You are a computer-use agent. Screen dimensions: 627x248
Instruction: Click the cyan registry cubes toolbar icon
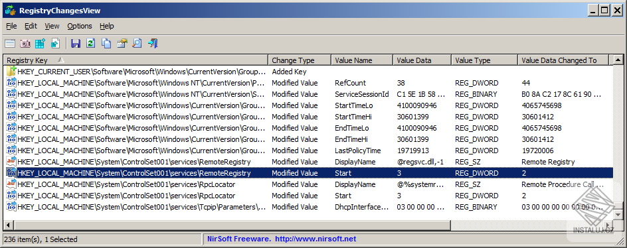pyautogui.click(x=40, y=43)
